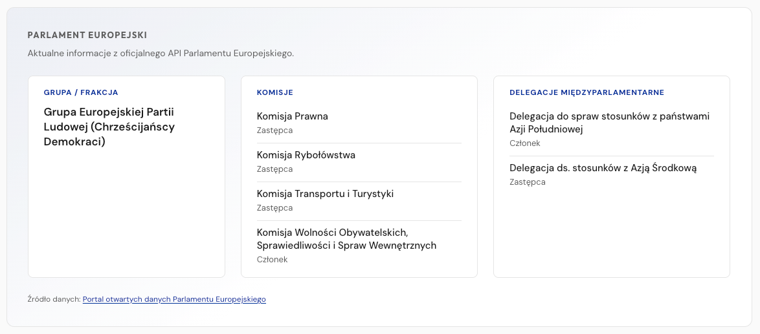Click the PARLAMENT EUROPEJSKI heading

pyautogui.click(x=87, y=36)
